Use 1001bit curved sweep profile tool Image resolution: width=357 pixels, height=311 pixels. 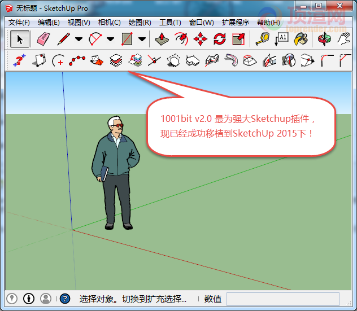click(x=231, y=60)
